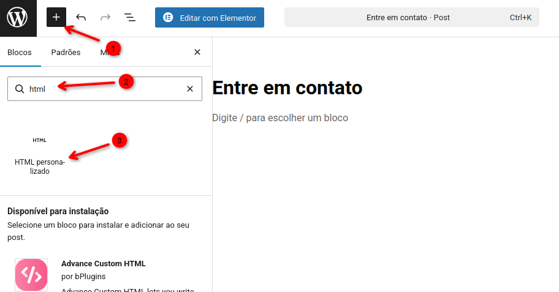559x292 pixels.
Task: Undo the last change
Action: point(81,18)
